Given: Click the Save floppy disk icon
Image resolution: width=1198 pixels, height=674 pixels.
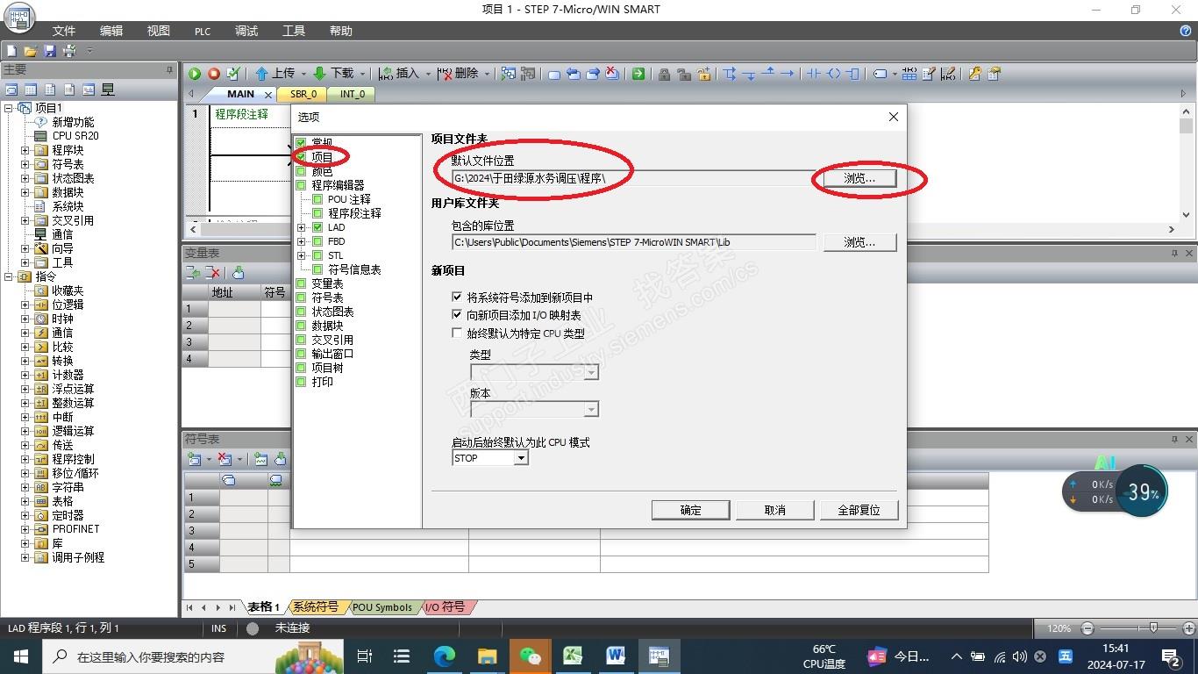Looking at the screenshot, I should pyautogui.click(x=50, y=51).
